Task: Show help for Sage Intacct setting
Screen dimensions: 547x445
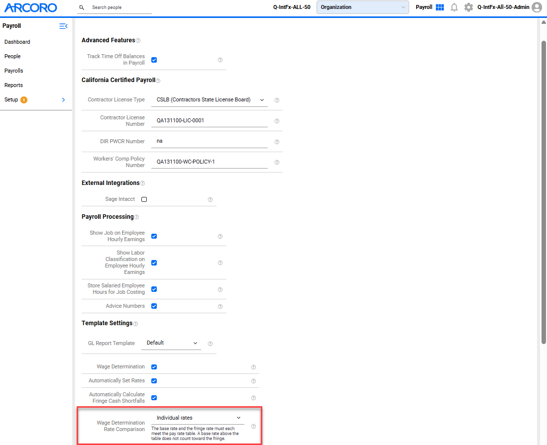Action: click(210, 200)
